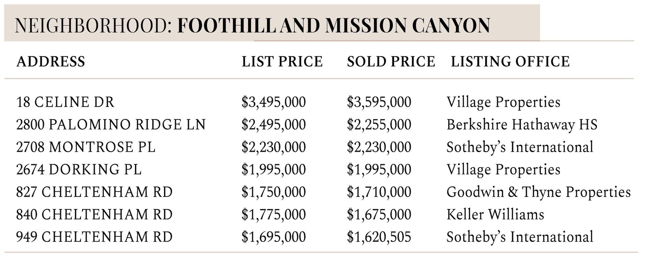Screen dimensions: 655x260
Task: Click the $2,495,000 list price
Action: point(274,125)
